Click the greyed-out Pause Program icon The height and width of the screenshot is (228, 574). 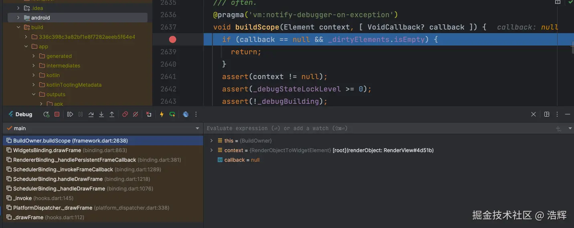[81, 114]
